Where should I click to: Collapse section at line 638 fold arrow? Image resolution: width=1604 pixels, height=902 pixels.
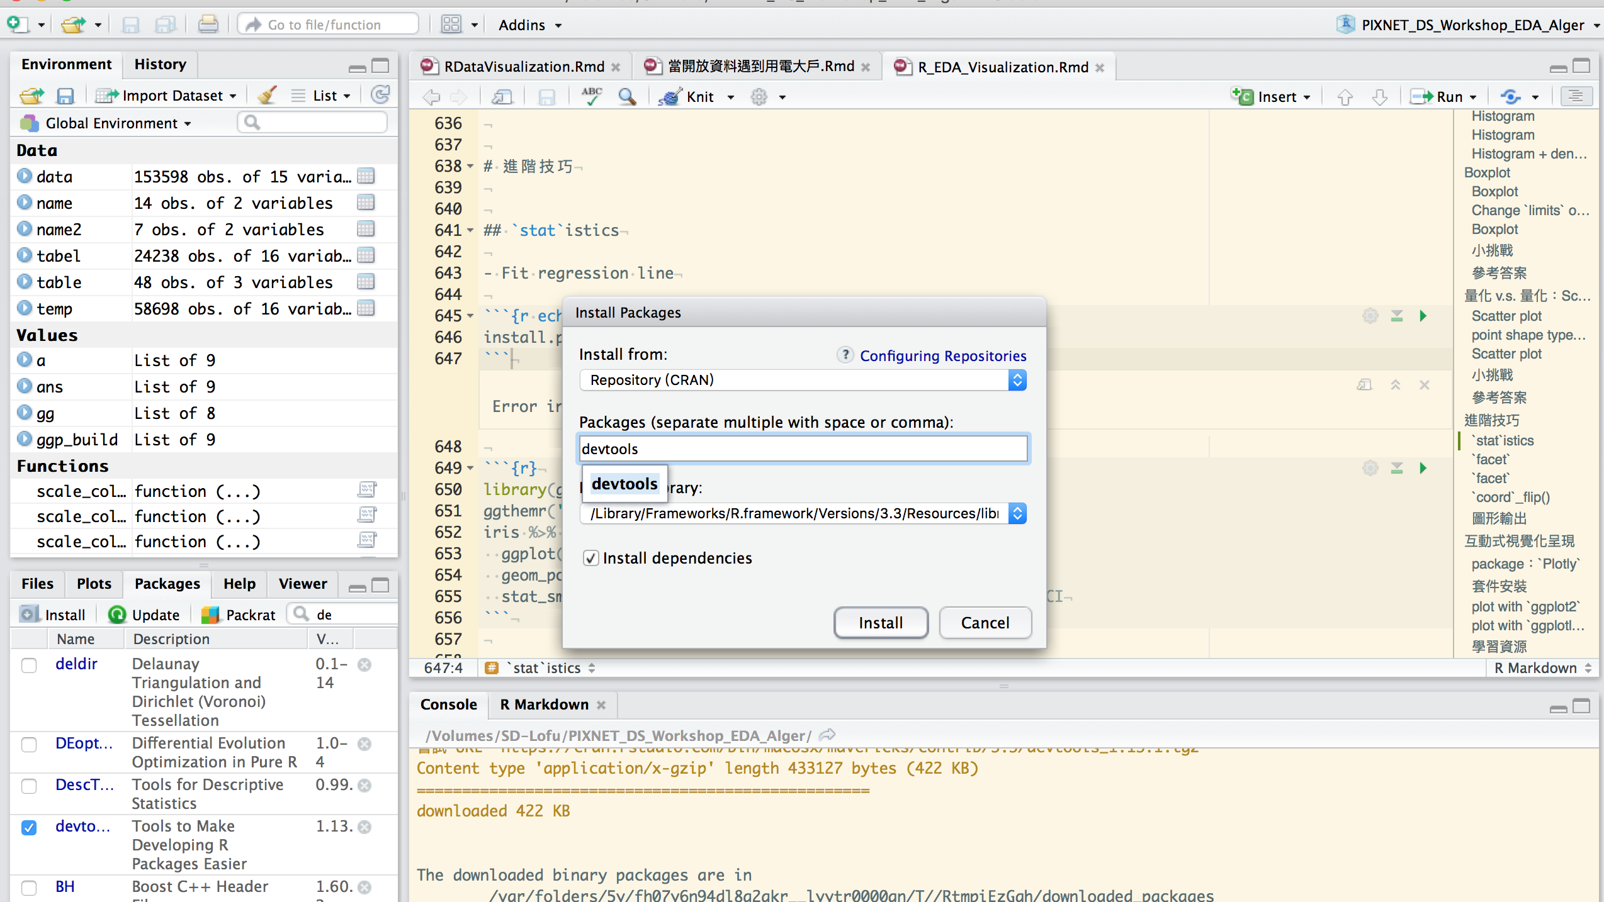click(470, 166)
